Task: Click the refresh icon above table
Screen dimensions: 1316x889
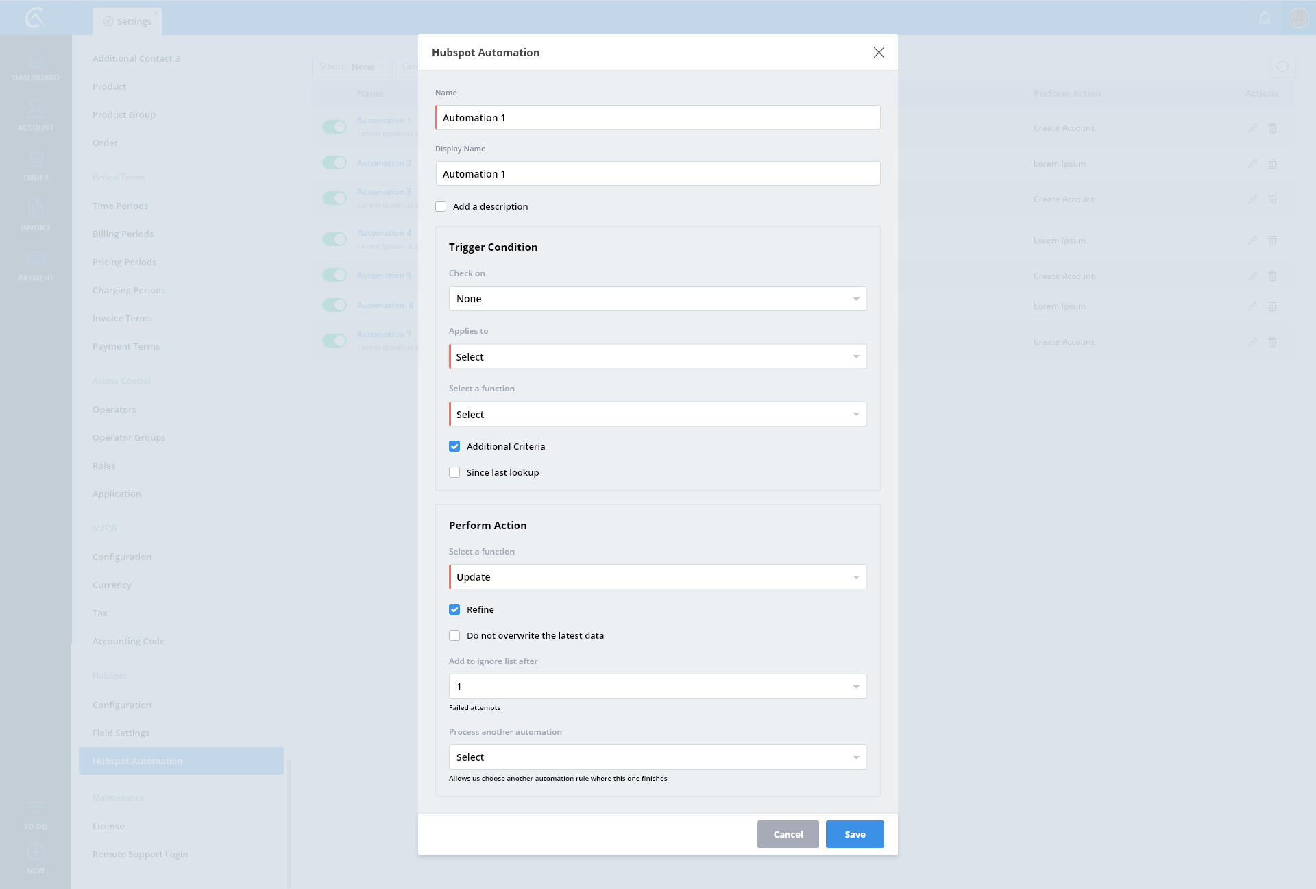Action: [1282, 66]
